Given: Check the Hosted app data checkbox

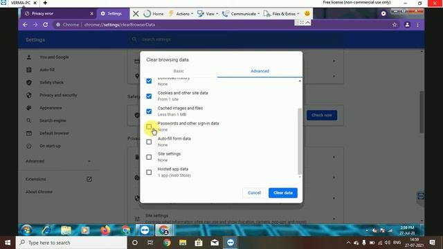Looking at the screenshot, I should tap(149, 172).
